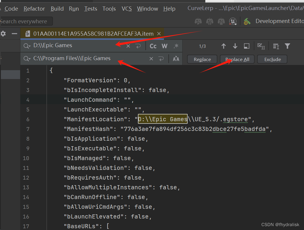This screenshot has width=304, height=230.
Task: Hide the tool window with minus icon
Action: click(14, 34)
